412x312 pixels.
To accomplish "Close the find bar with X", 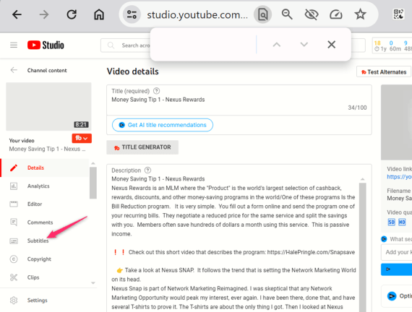I will pos(332,44).
